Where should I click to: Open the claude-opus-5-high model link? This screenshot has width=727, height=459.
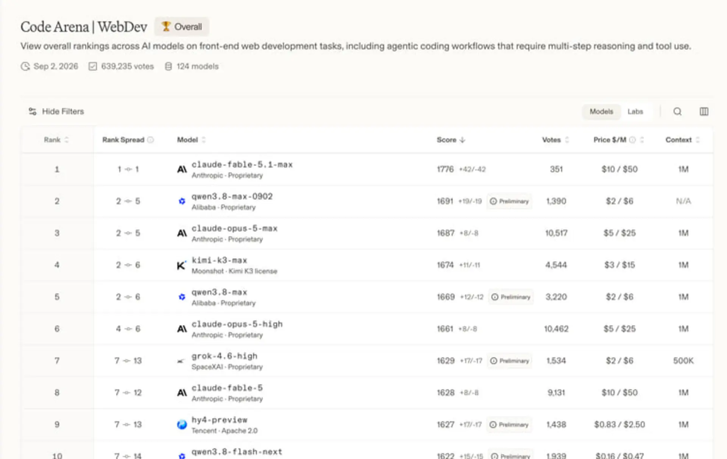point(237,324)
